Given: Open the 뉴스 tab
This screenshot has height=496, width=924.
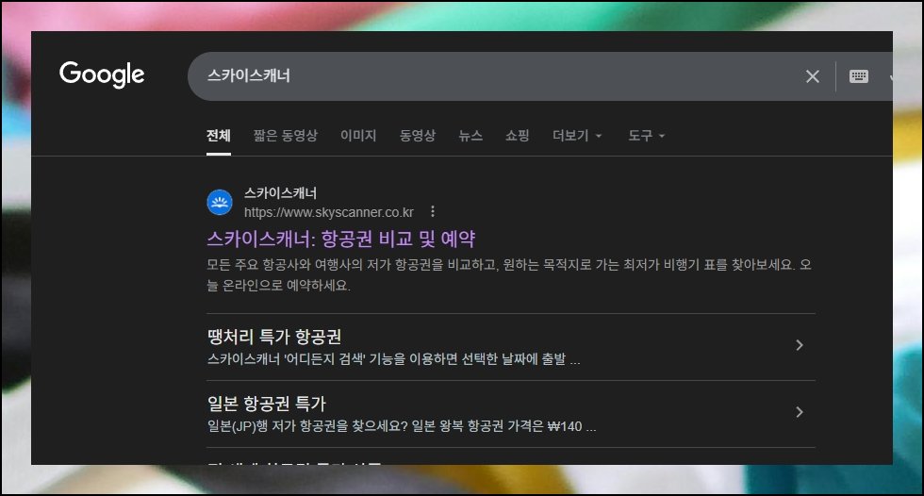Looking at the screenshot, I should [470, 136].
